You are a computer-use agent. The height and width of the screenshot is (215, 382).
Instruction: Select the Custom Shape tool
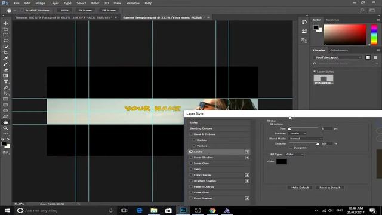click(5, 116)
